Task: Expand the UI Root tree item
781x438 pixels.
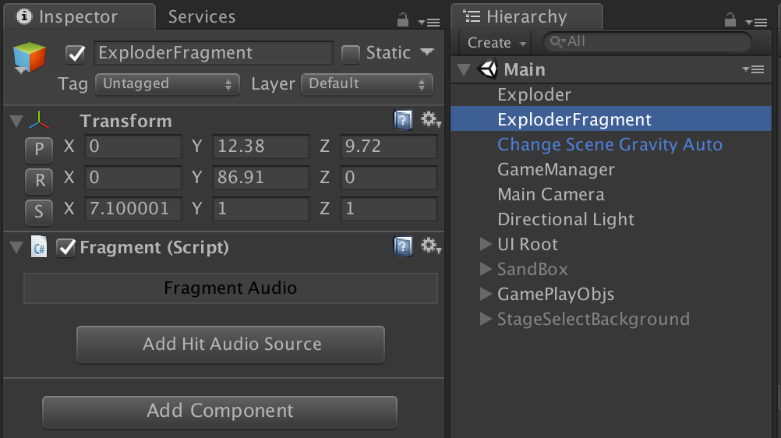Action: (486, 245)
